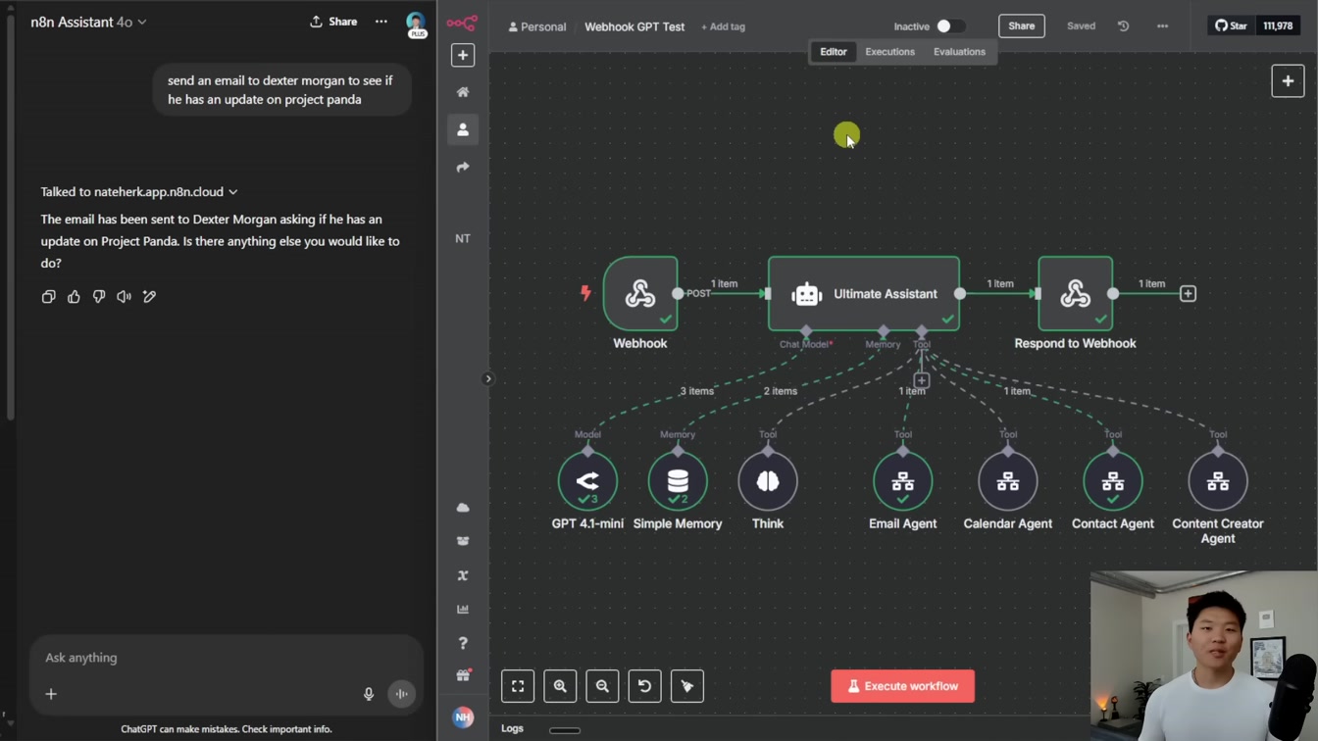The height and width of the screenshot is (741, 1318).
Task: Click the Ask anything input field
Action: click(226, 658)
